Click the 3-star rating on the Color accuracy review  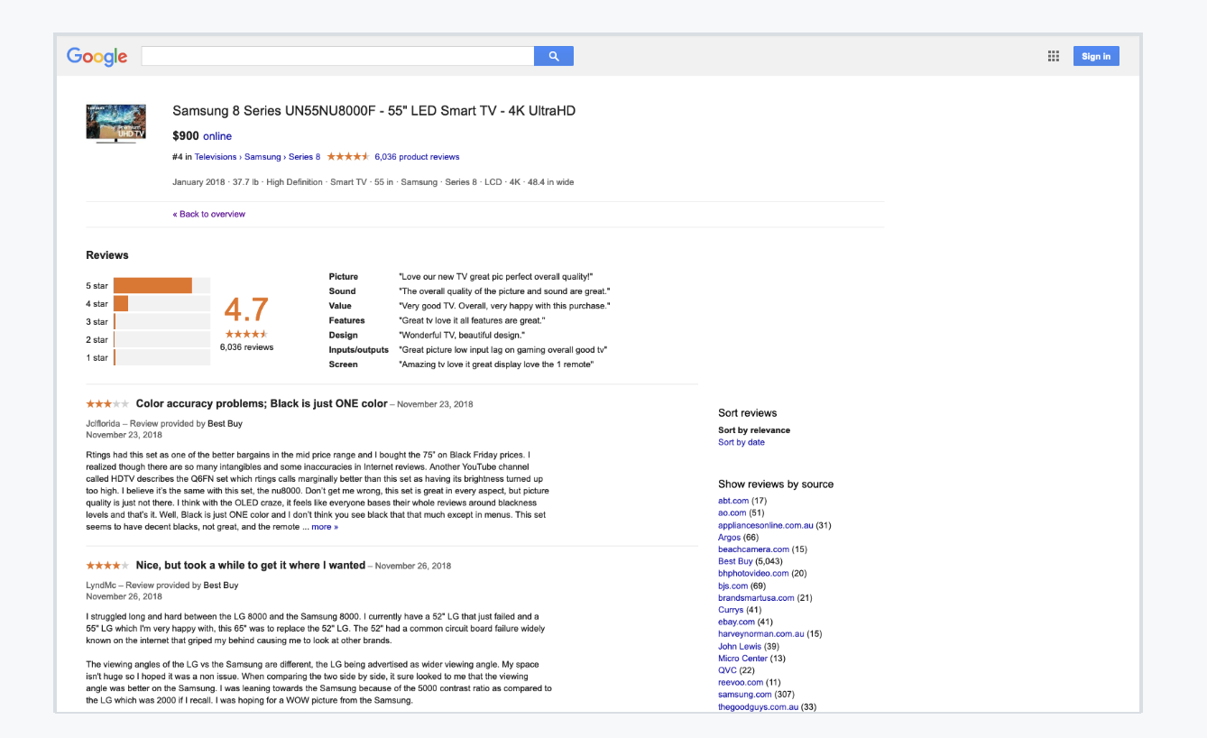pyautogui.click(x=107, y=403)
